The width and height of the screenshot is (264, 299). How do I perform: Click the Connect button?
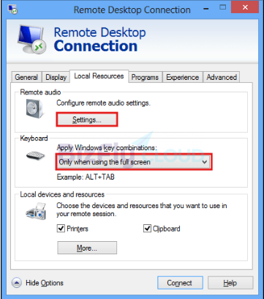(x=180, y=283)
